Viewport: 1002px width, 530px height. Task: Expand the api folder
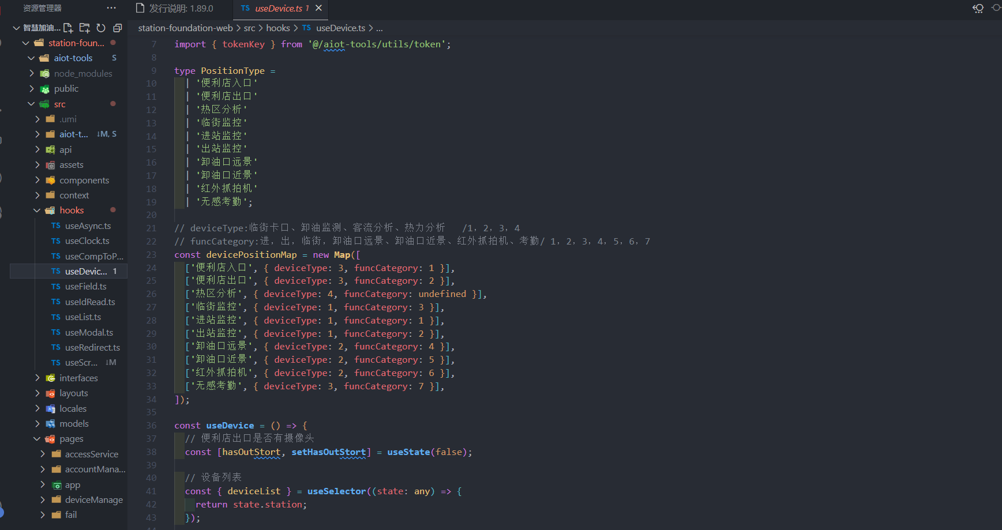point(37,149)
